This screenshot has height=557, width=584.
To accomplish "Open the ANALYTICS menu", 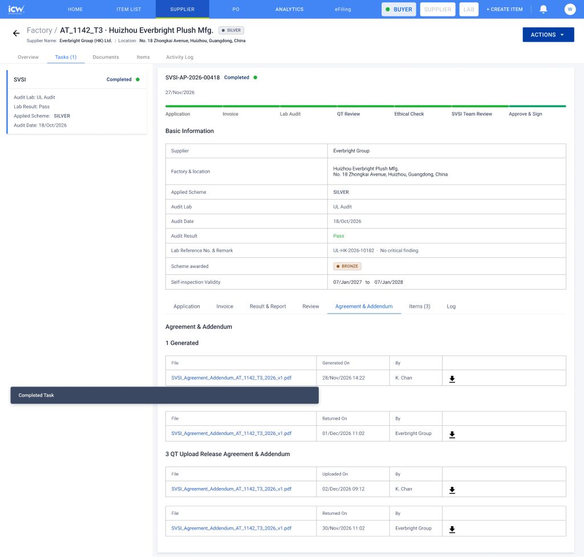I will tap(289, 9).
